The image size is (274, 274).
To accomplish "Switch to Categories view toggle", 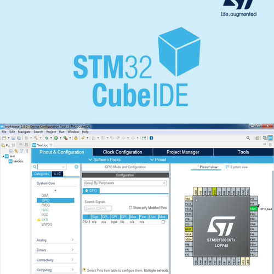I will (42, 174).
